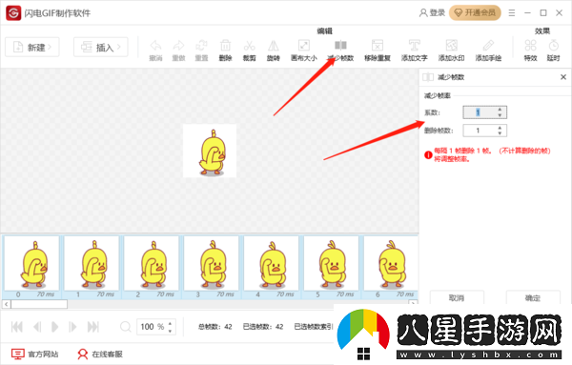Open the Canvas Size (画布大小) tool
This screenshot has height=365, width=572.
304,50
